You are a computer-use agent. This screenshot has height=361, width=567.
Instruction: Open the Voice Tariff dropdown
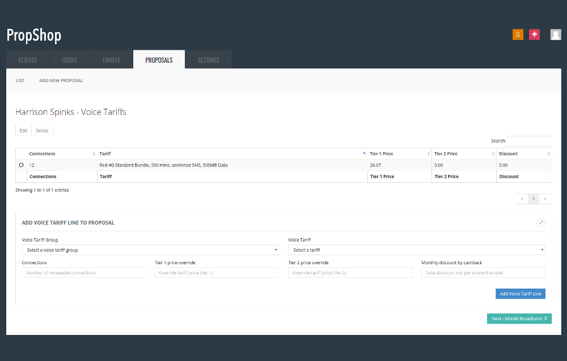416,250
